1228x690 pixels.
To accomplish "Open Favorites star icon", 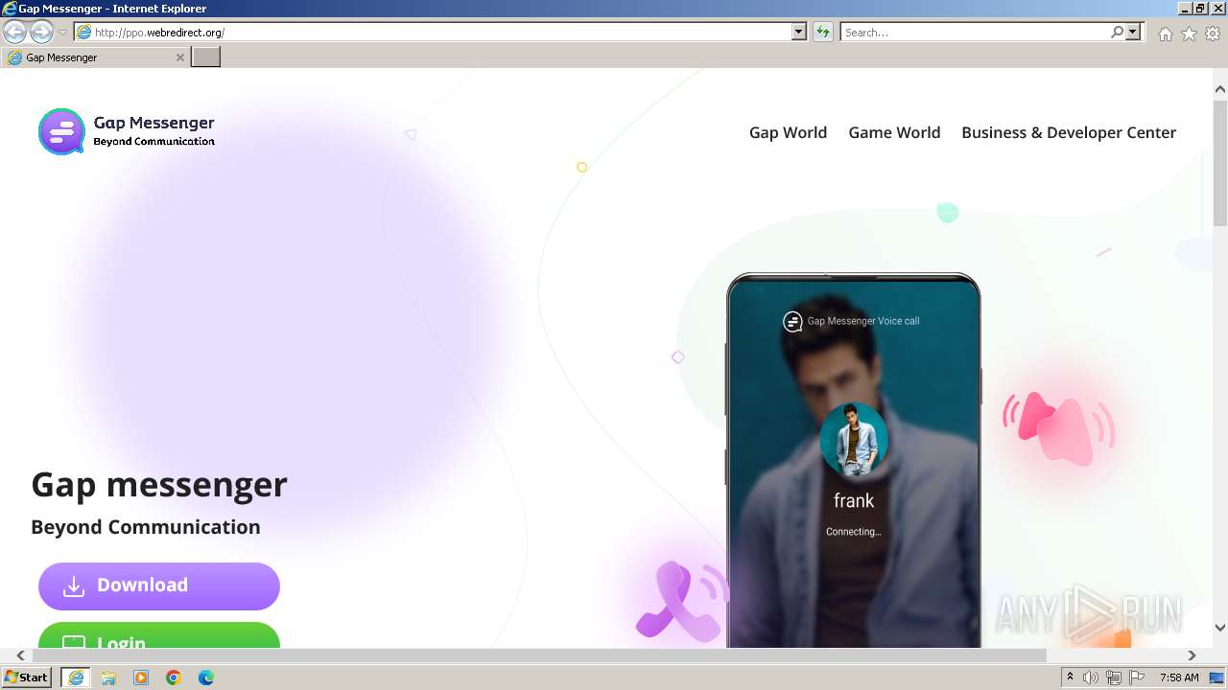I will [x=1189, y=34].
